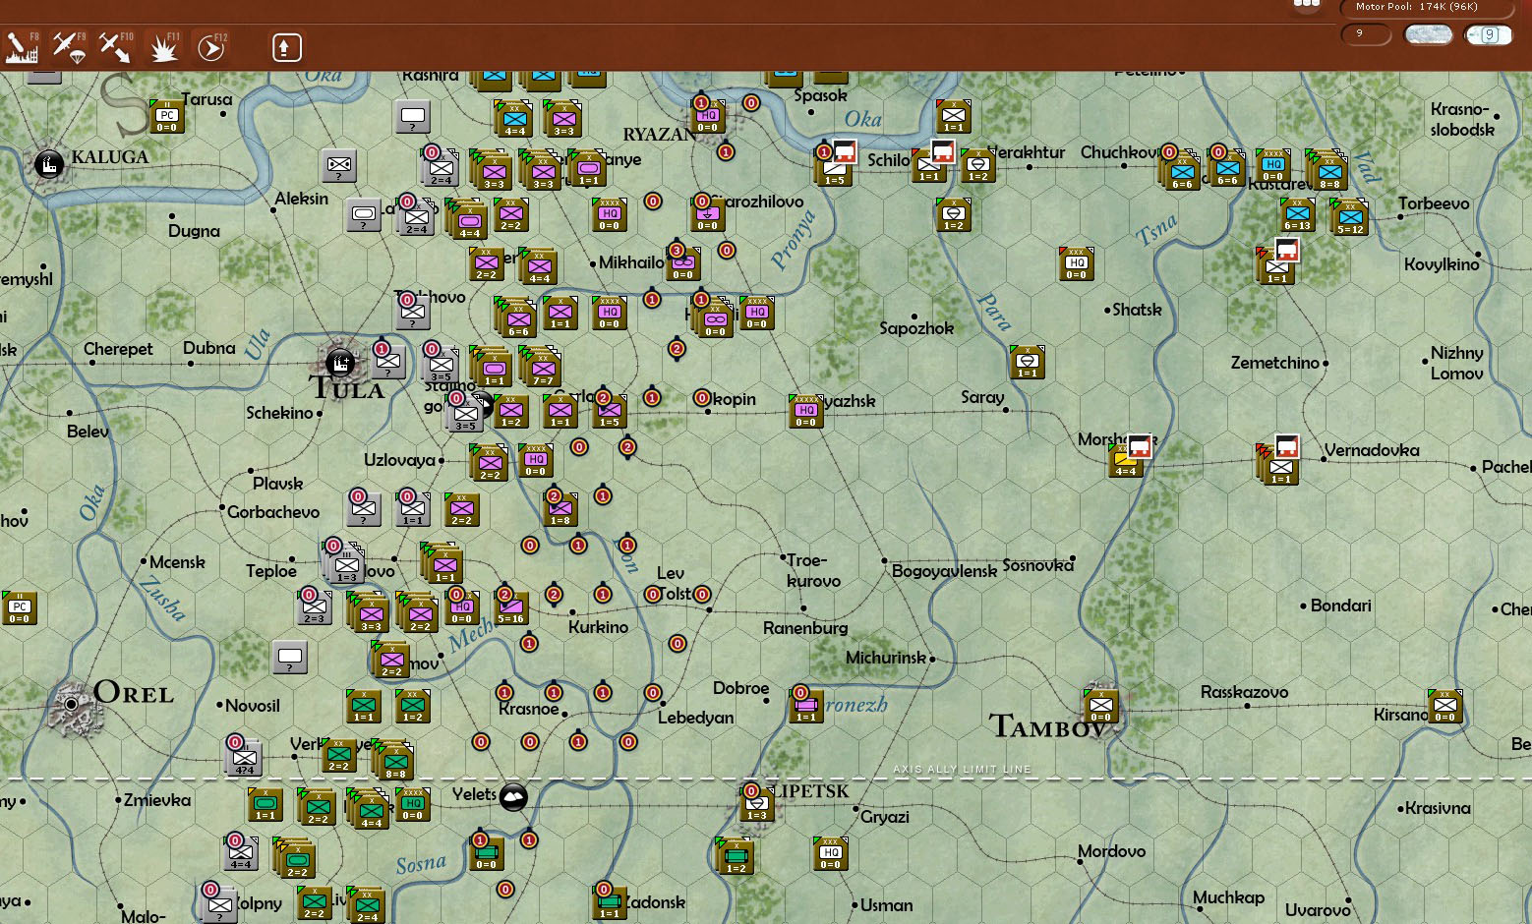1532x924 pixels.
Task: Click the Ranenburg town label
Action: 805,627
